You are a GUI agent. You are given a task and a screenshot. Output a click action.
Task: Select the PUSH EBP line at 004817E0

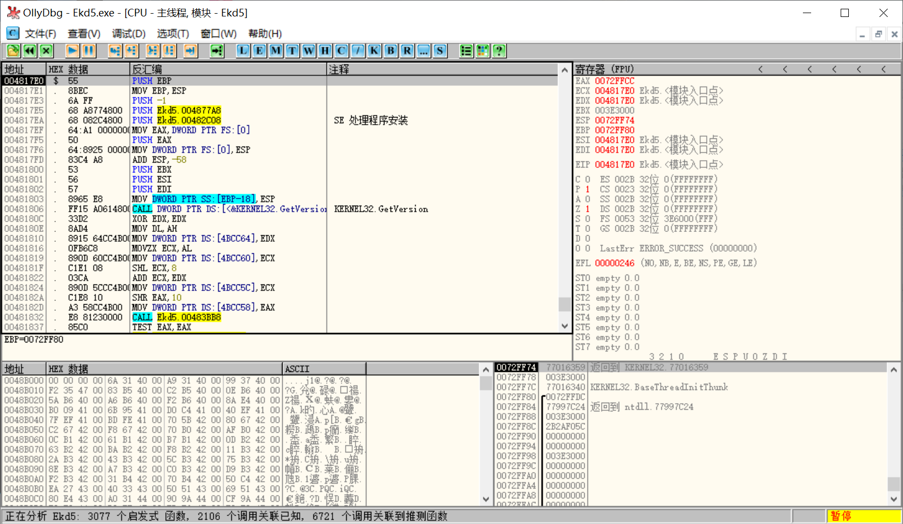coord(279,81)
